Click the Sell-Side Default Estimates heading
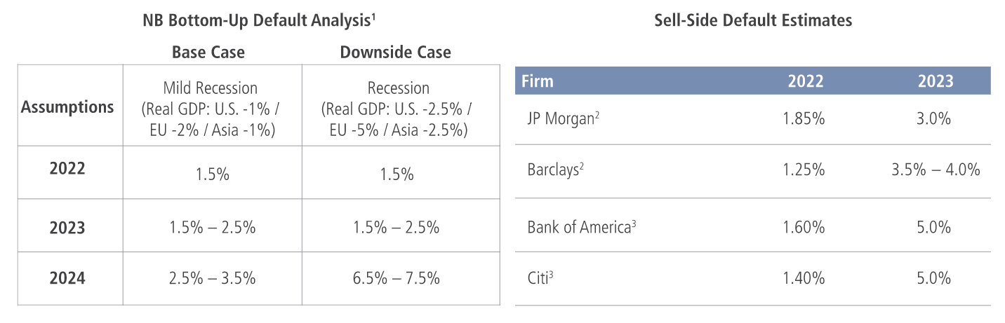The height and width of the screenshot is (323, 1005). coord(753,20)
